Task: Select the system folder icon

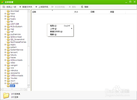Action: pyautogui.click(x=8, y=47)
